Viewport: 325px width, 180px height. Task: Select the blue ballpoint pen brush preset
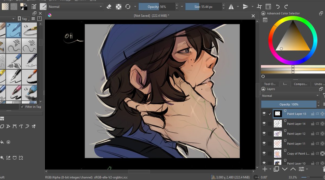pos(14,30)
